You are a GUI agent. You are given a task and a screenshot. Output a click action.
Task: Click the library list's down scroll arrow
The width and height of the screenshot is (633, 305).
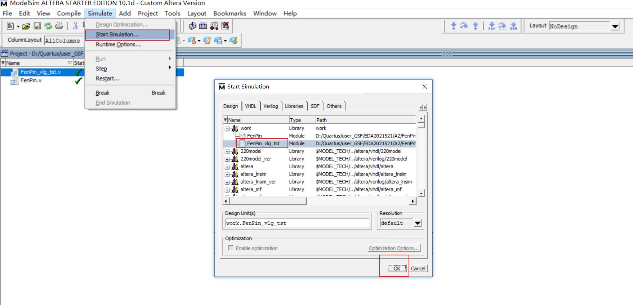pos(421,193)
